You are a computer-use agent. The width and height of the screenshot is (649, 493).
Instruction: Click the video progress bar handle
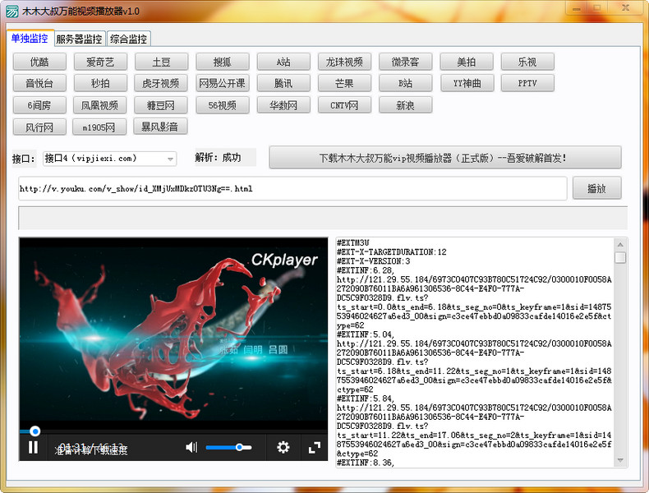coord(35,431)
